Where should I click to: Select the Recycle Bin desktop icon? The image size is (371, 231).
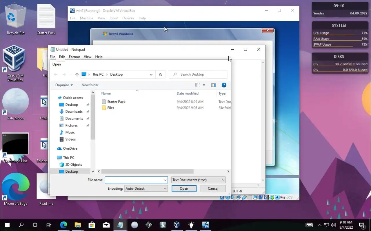pos(16,20)
